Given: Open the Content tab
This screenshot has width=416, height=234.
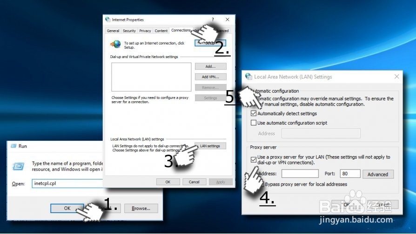Looking at the screenshot, I should (x=161, y=31).
